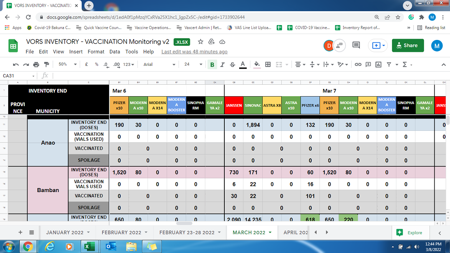Open cell borders options
This screenshot has height=253, width=450.
tap(268, 65)
